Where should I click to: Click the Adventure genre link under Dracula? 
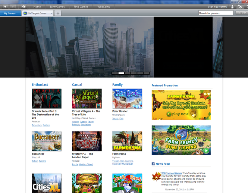tap(37, 125)
